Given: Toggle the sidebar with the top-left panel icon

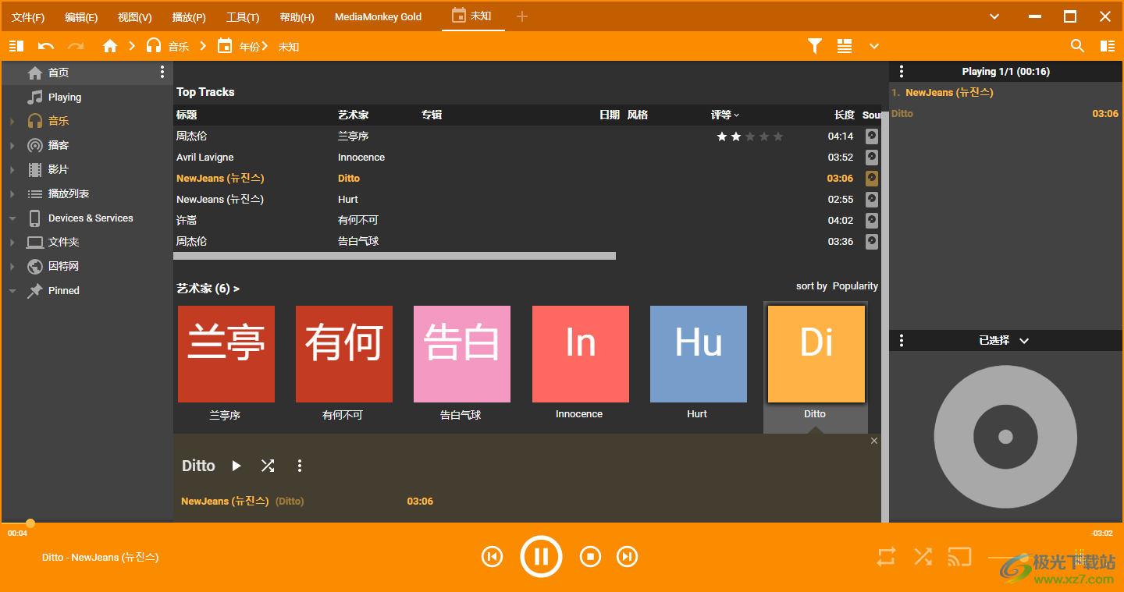Looking at the screenshot, I should [16, 45].
